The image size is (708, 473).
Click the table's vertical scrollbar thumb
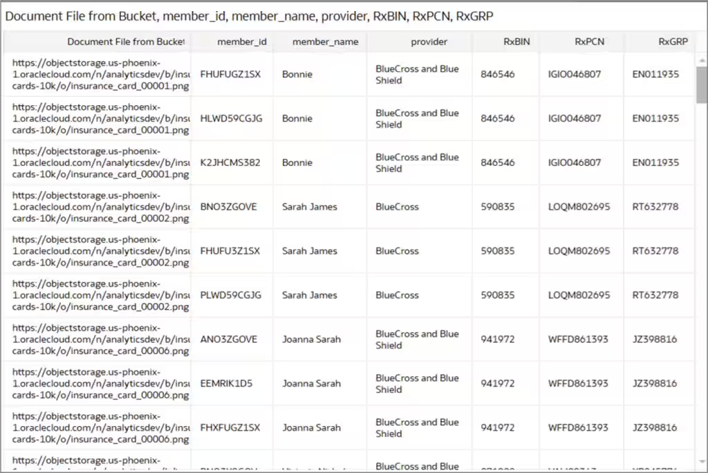click(702, 85)
